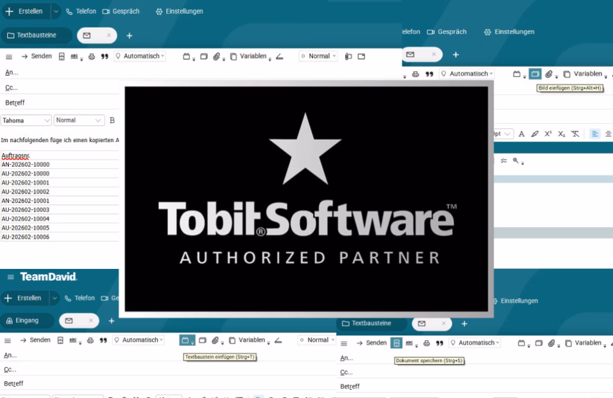Close the mail tab in the top-left panel
The image size is (613, 398).
(x=109, y=35)
